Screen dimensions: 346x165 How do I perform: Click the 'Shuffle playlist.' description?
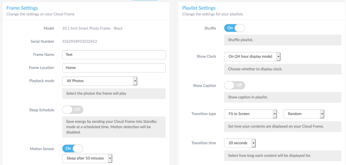point(240,40)
